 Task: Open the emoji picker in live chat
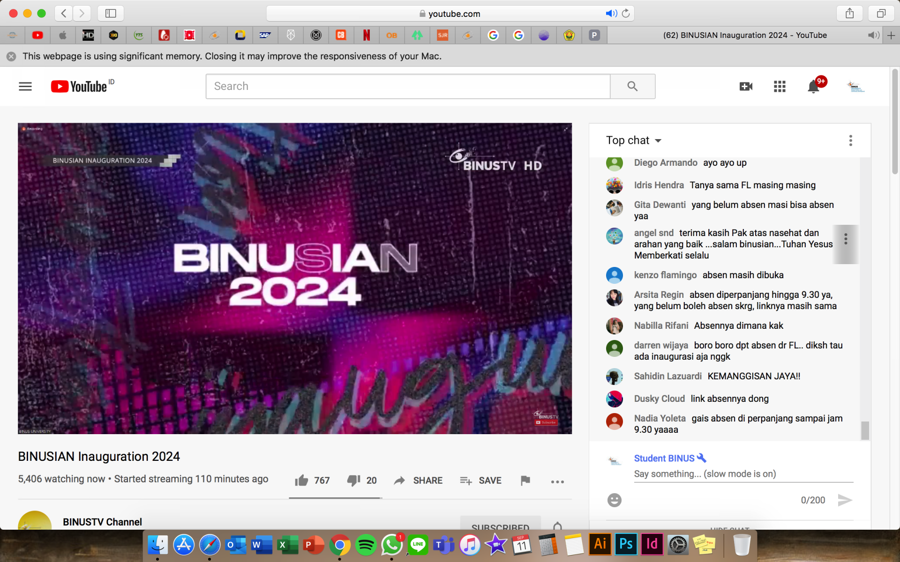614,500
